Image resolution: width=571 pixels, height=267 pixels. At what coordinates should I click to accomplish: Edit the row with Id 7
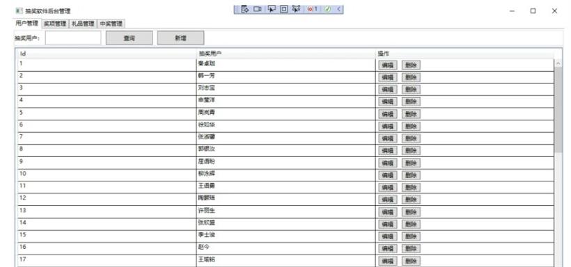tap(388, 138)
